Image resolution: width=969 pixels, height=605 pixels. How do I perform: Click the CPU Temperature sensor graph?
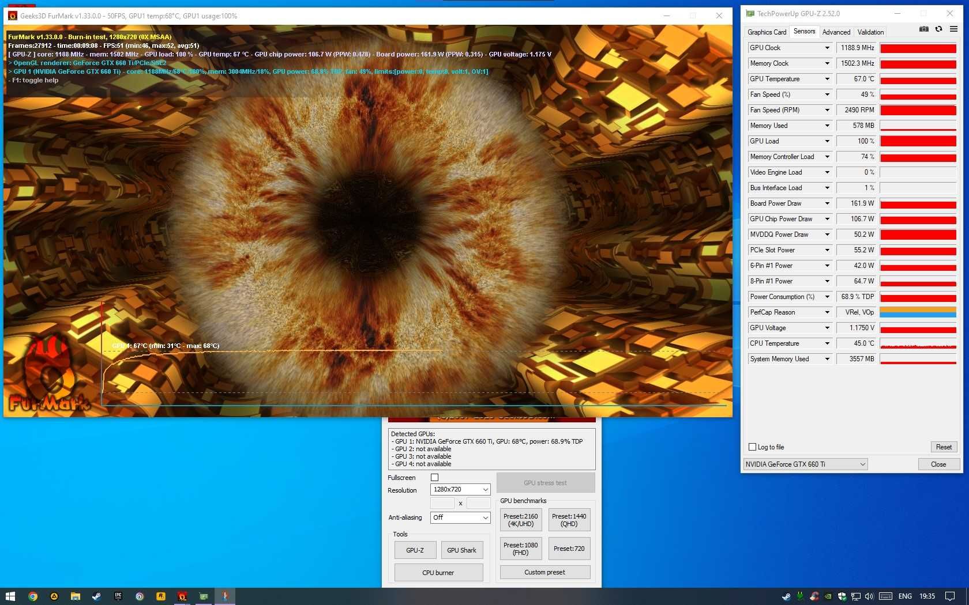[x=918, y=343]
